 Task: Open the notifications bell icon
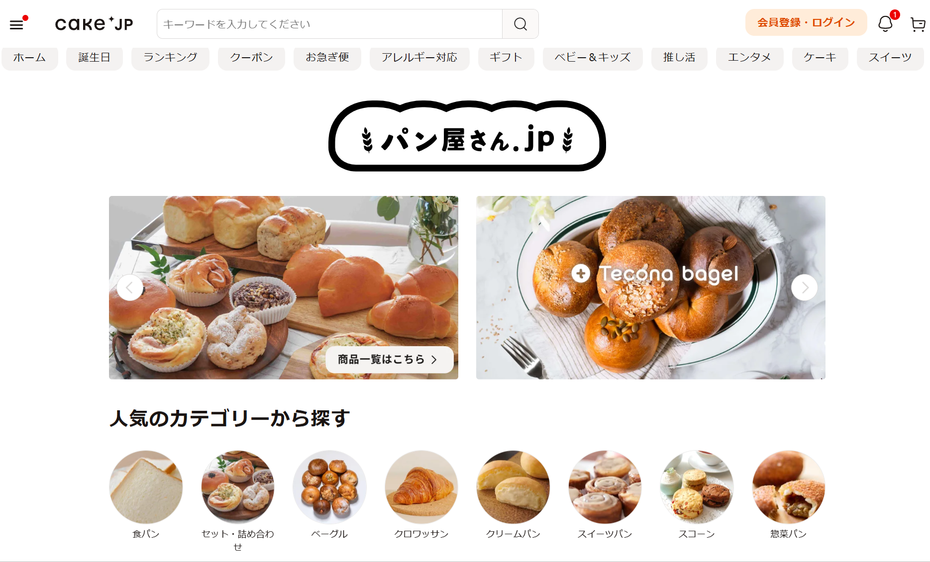click(x=885, y=24)
